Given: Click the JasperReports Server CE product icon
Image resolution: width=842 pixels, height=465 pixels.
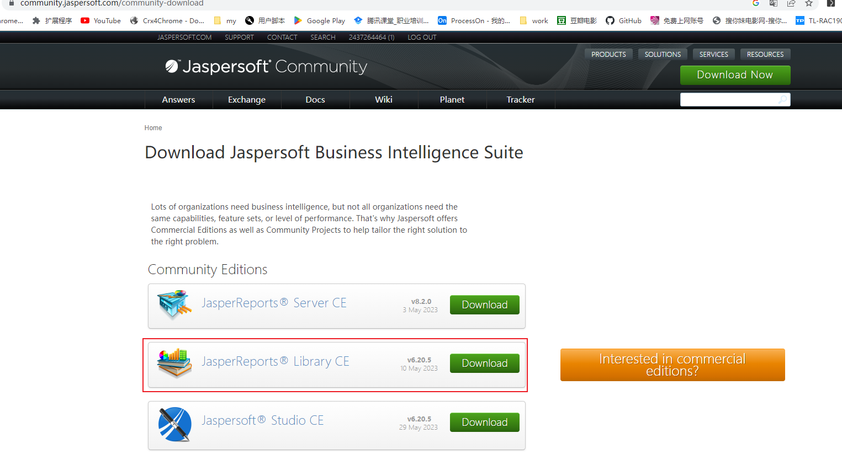Looking at the screenshot, I should point(174,304).
